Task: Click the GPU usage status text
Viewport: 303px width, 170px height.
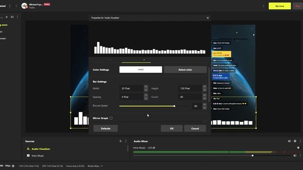Action: click(x=53, y=166)
